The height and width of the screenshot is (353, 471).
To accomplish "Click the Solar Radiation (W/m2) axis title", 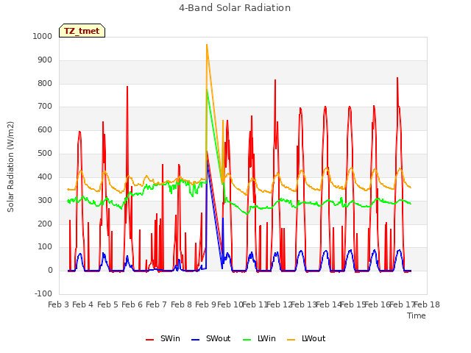I will tap(10, 167).
